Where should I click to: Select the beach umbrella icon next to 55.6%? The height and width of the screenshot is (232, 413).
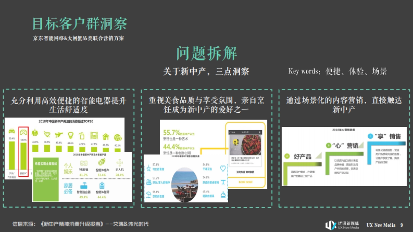(x=149, y=194)
